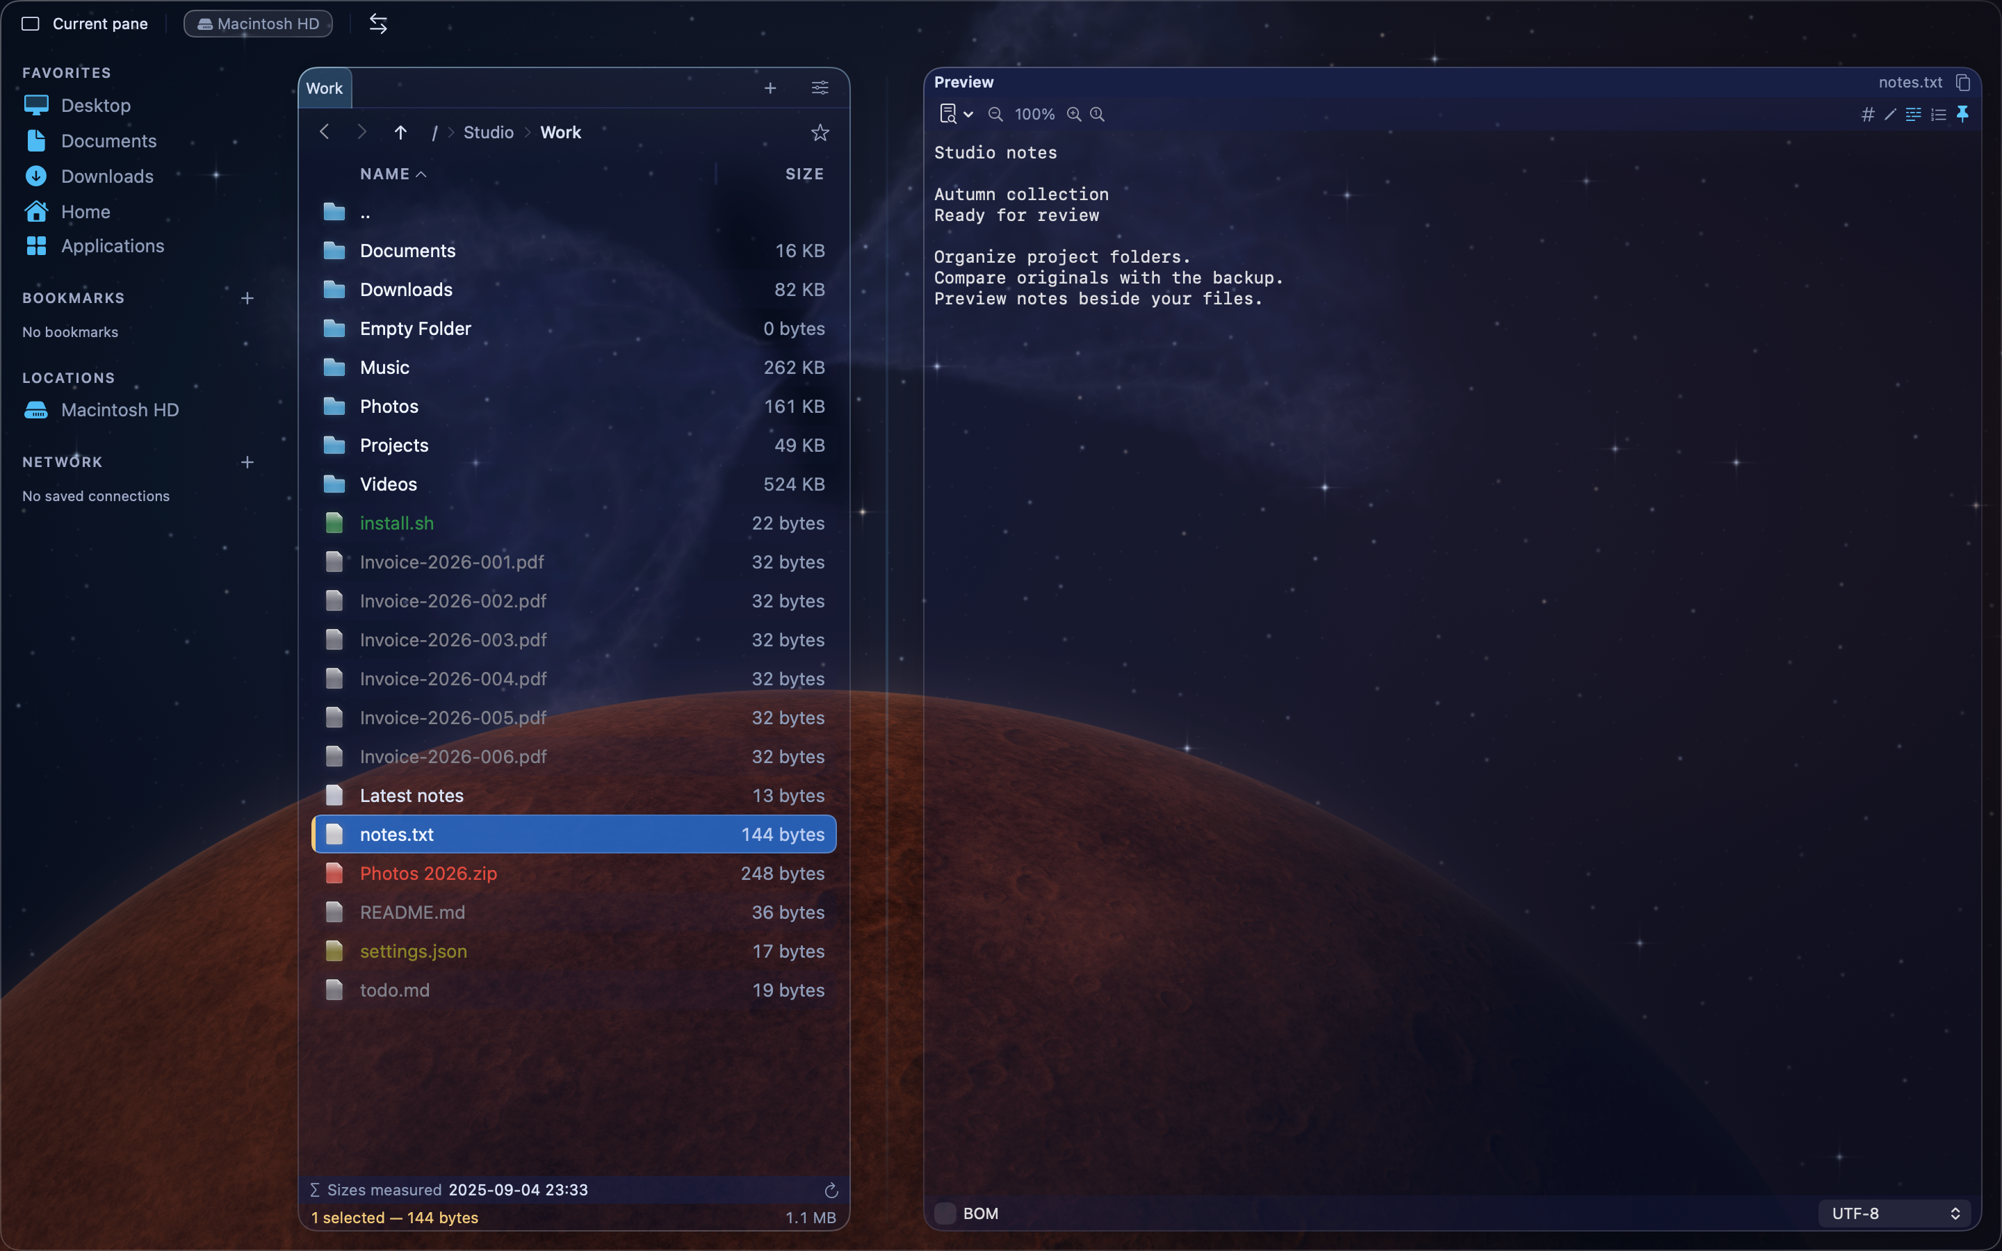Toggle word wrap in preview
Viewport: 2002px width, 1251px height.
pos(1914,114)
